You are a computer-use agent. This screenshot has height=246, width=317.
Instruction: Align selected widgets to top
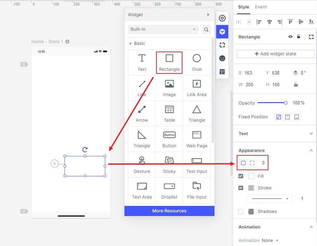[x=290, y=22]
